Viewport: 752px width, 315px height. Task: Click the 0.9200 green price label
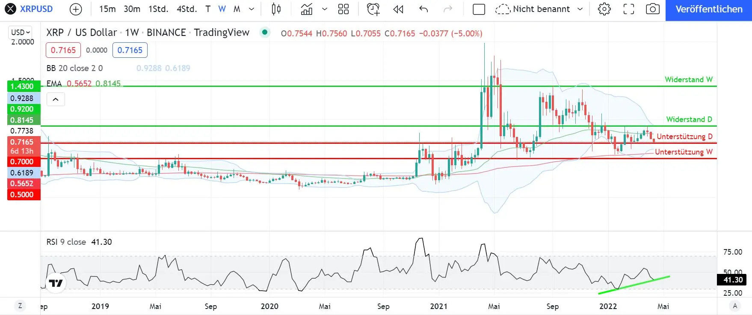[24, 109]
